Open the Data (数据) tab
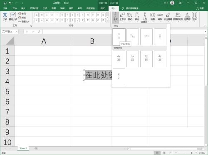Viewport: 208px width, 155px height. coord(54,8)
